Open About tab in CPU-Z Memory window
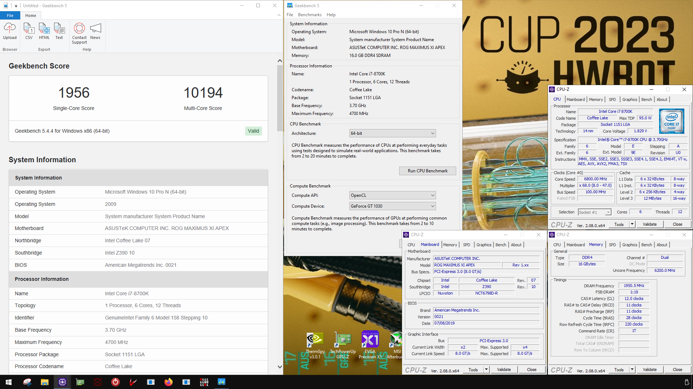Screen dimensions: 693x389 pyautogui.click(x=662, y=245)
